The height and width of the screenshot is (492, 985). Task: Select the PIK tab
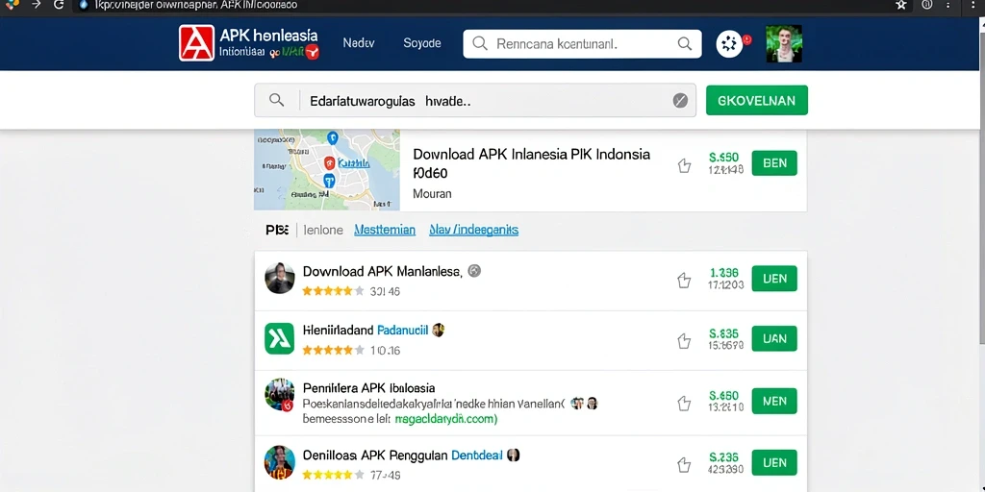(x=277, y=231)
